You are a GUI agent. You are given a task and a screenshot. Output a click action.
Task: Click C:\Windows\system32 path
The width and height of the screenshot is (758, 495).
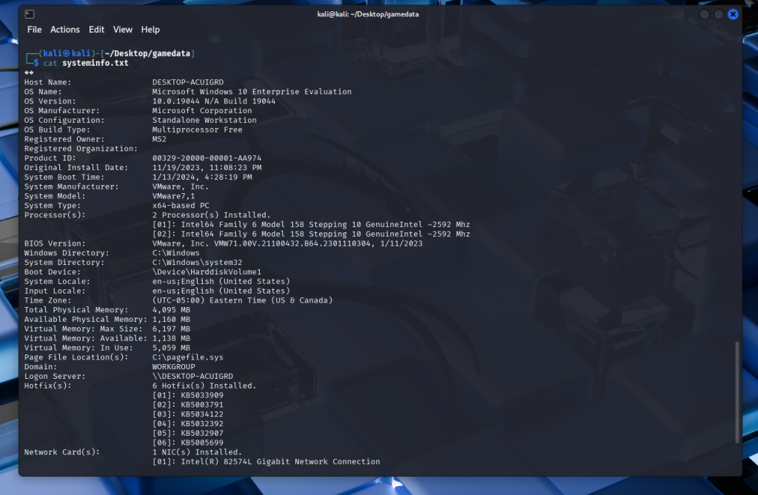point(197,262)
